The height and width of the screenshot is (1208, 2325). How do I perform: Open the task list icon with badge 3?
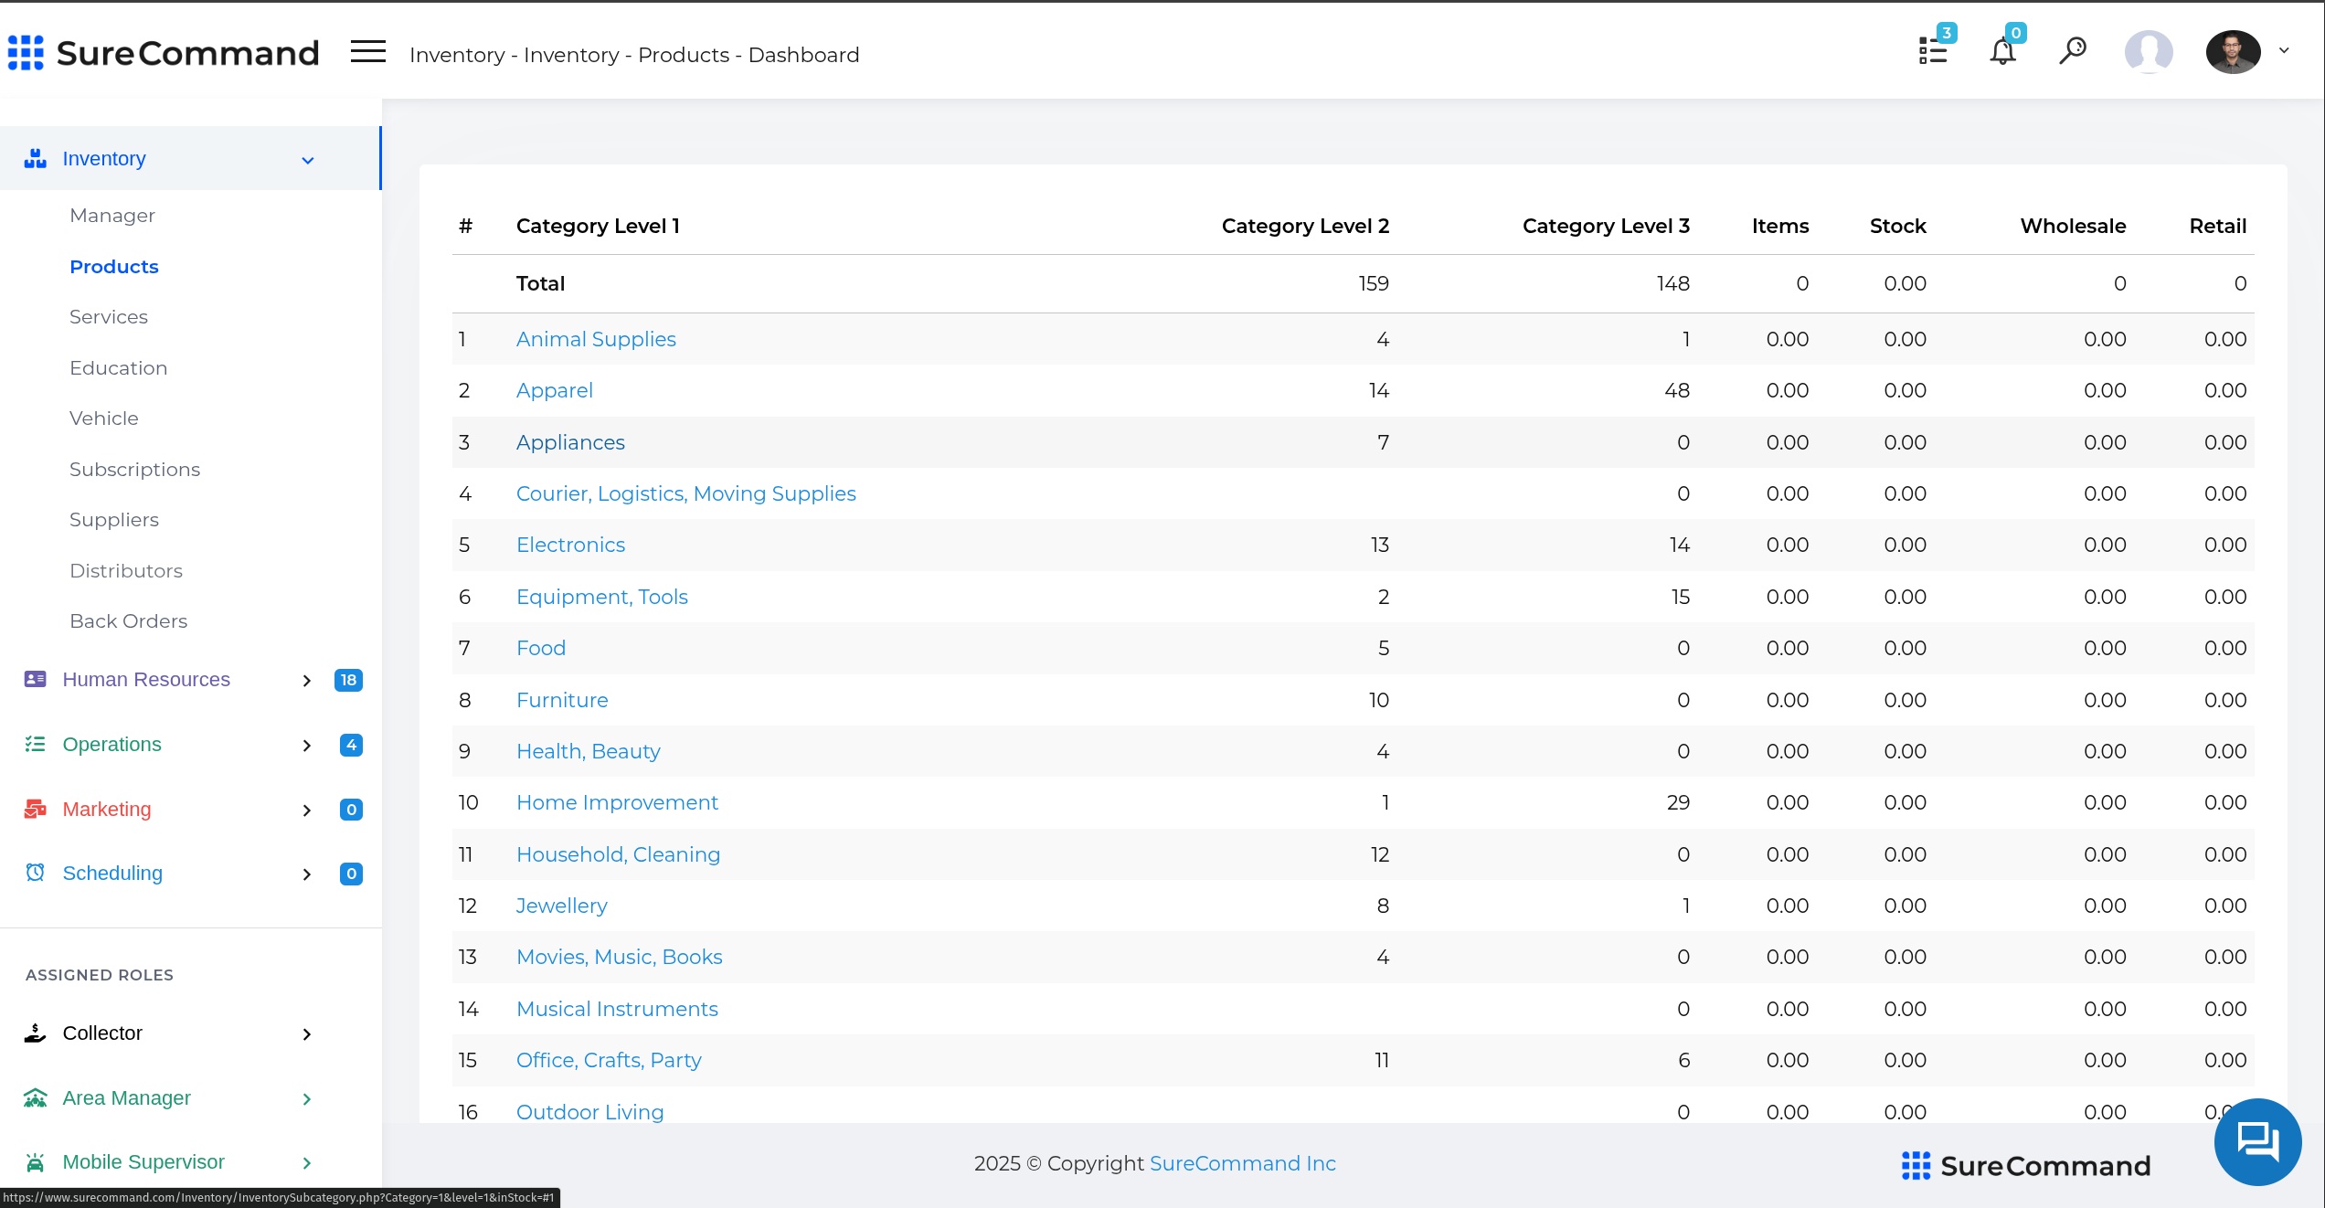pyautogui.click(x=1933, y=51)
